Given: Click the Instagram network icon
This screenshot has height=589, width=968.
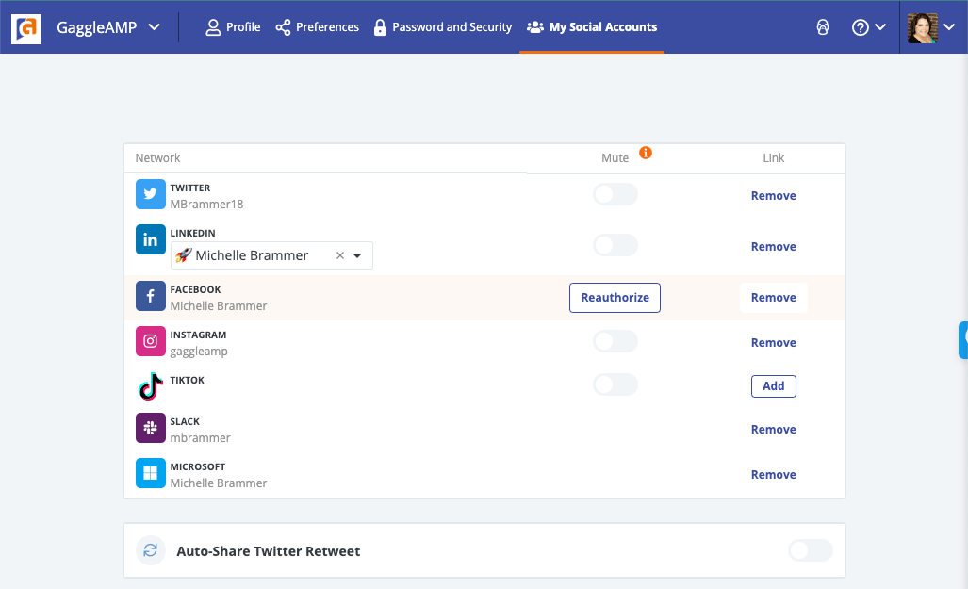Looking at the screenshot, I should pos(151,341).
